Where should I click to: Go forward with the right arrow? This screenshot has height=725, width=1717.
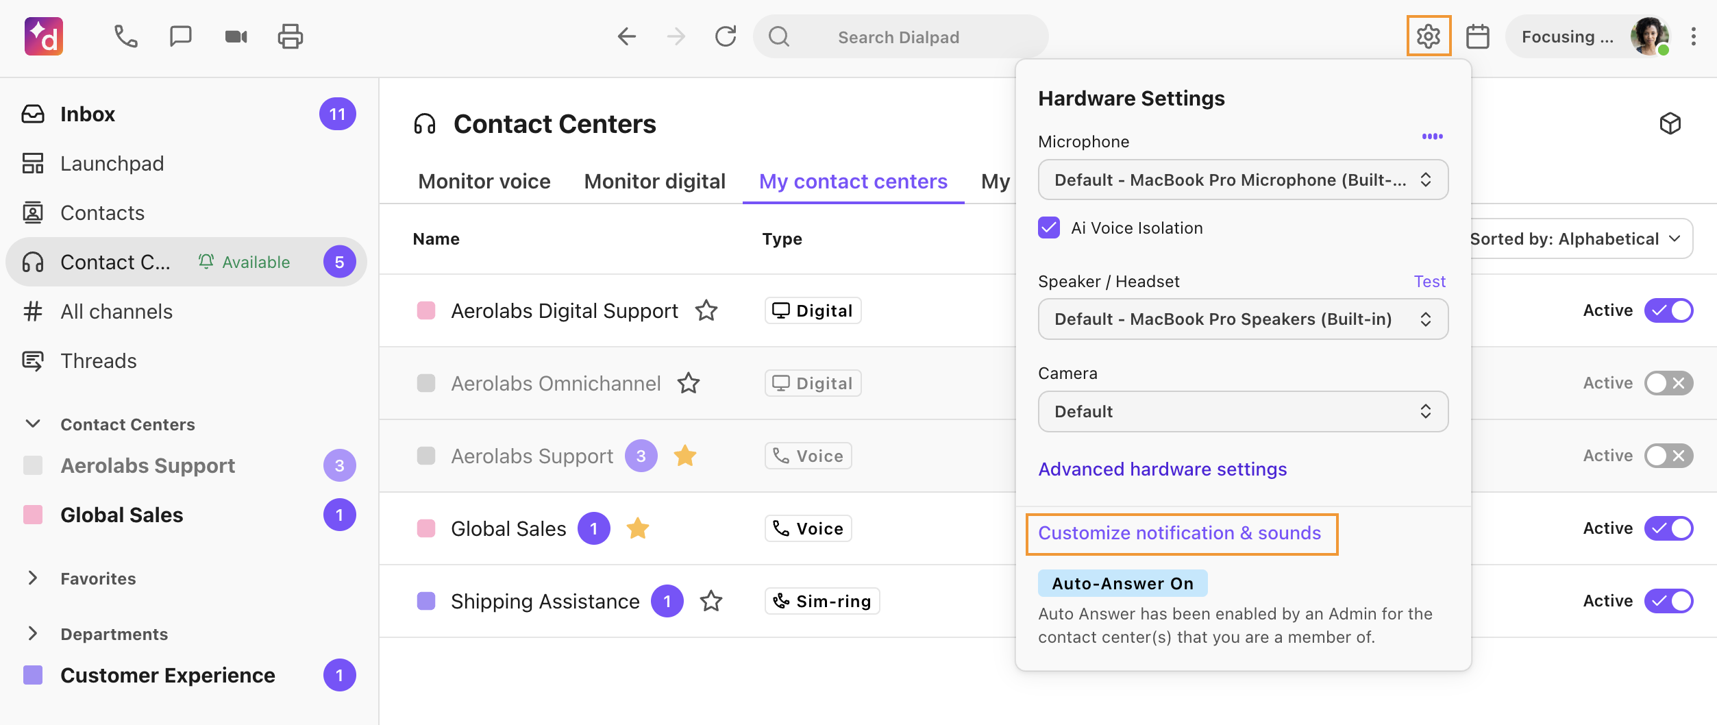click(676, 36)
